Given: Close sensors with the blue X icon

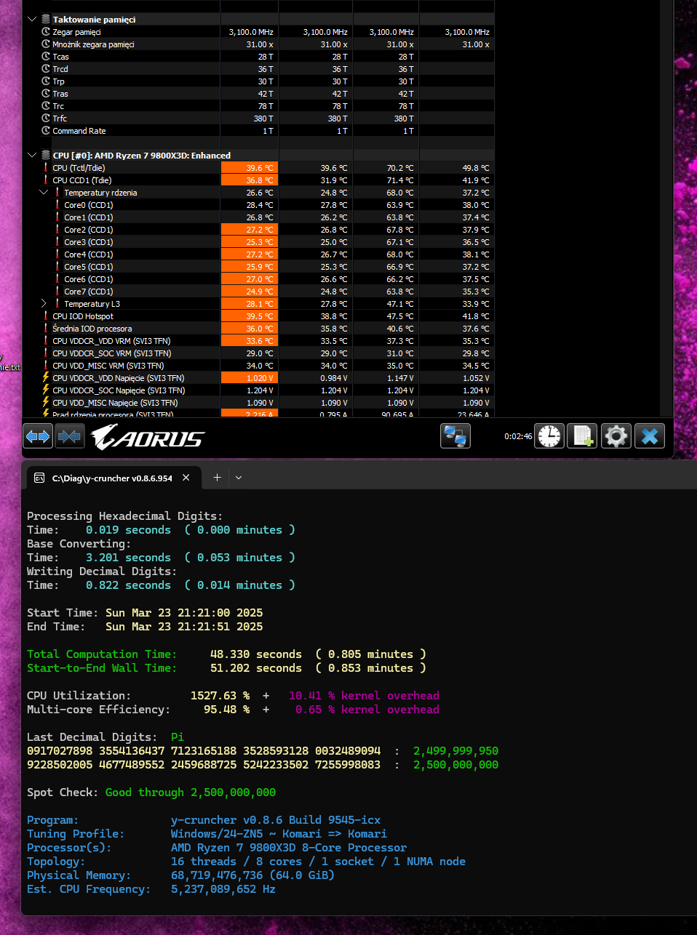Looking at the screenshot, I should [x=650, y=436].
